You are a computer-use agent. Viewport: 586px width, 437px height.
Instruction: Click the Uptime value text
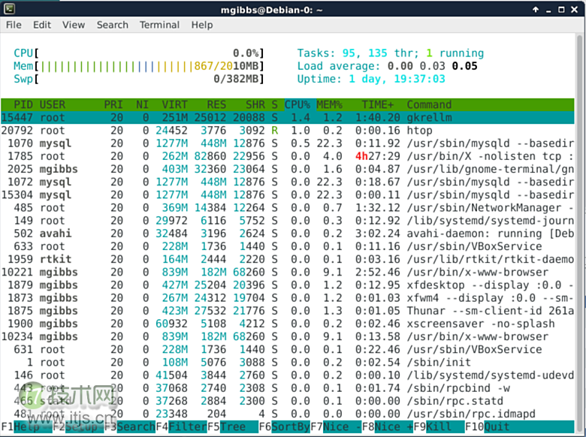coord(397,79)
